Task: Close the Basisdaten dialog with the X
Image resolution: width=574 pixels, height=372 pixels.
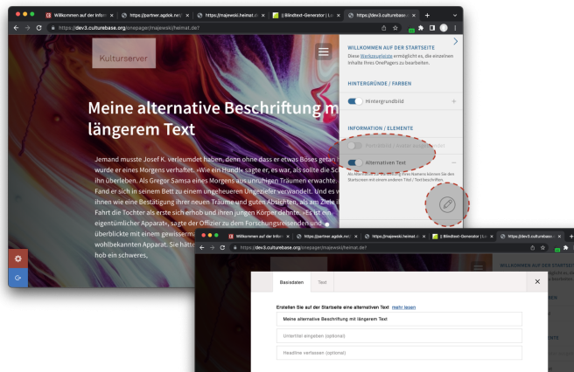Action: coord(537,282)
